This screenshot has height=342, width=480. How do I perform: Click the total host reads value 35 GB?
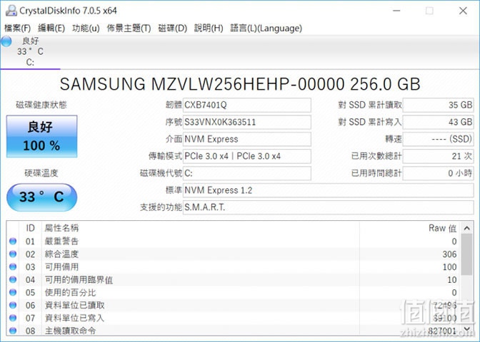438,105
